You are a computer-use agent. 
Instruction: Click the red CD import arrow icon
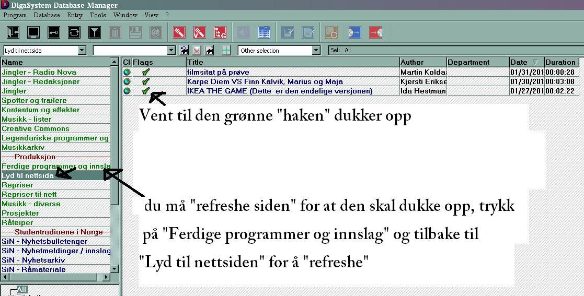375,32
